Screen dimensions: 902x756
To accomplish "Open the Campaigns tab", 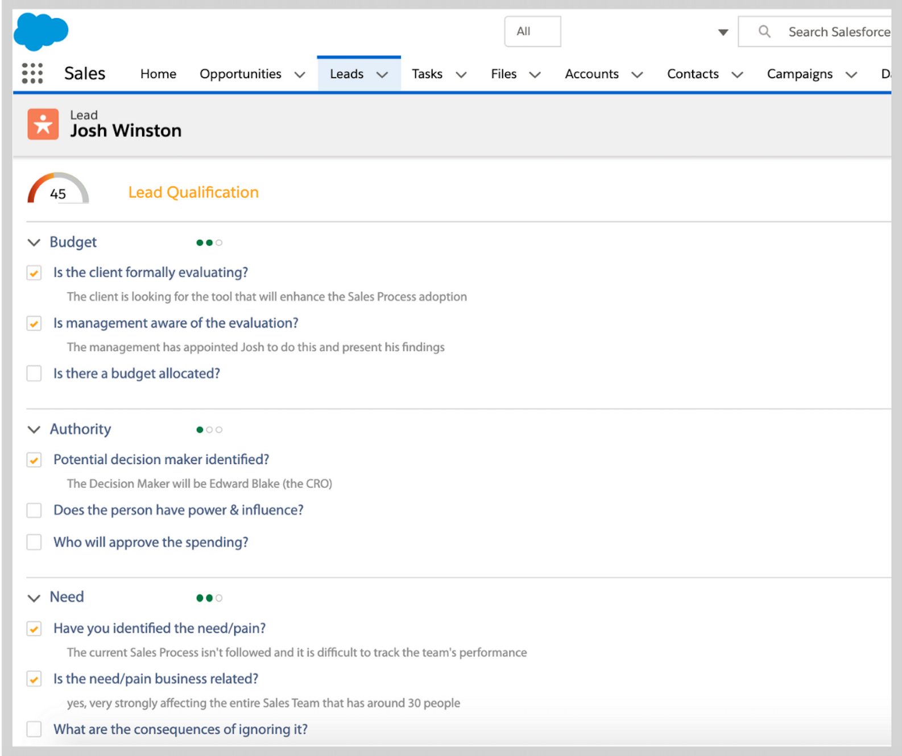I will click(800, 74).
